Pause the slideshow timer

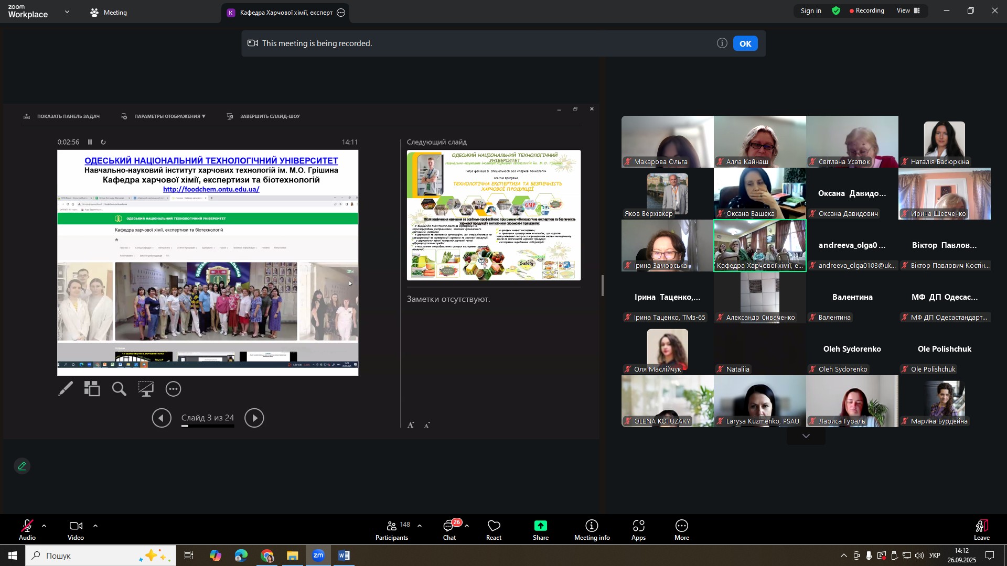pyautogui.click(x=90, y=142)
